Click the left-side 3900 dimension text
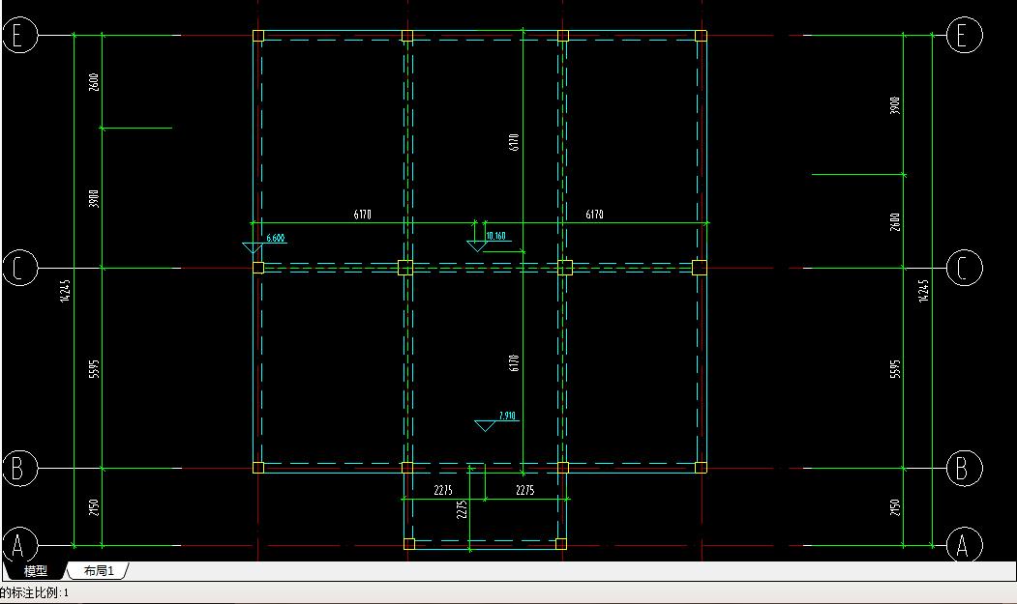 click(94, 198)
